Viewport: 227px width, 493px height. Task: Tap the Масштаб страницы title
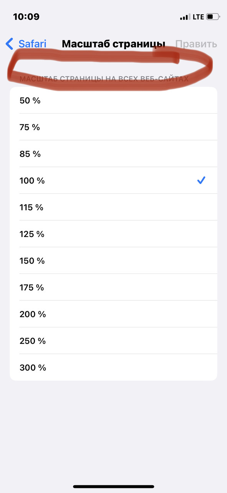pyautogui.click(x=113, y=44)
